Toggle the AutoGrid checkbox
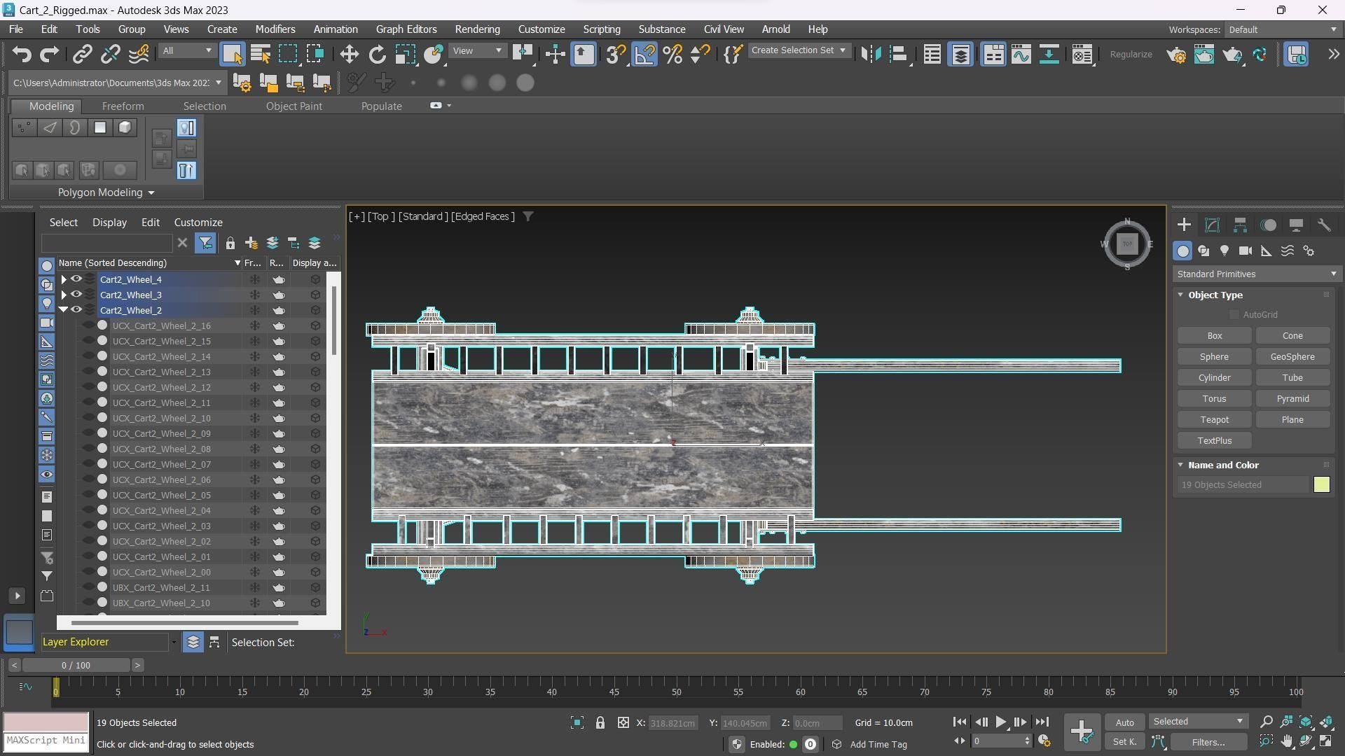 point(1234,315)
